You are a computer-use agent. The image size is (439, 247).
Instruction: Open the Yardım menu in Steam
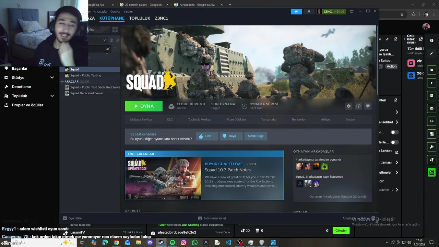(x=128, y=12)
